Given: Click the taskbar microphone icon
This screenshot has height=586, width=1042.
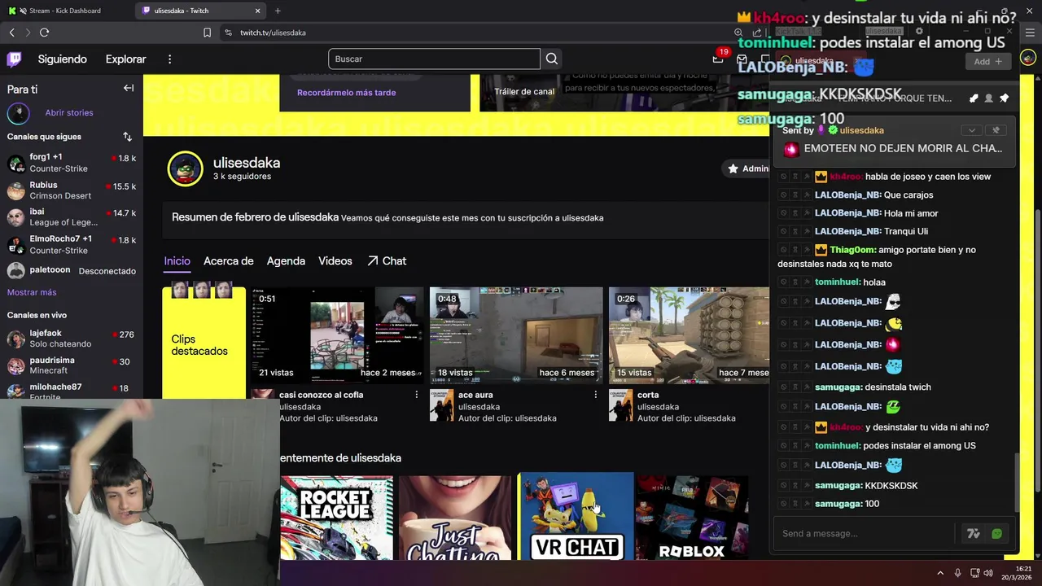Looking at the screenshot, I should coord(957,573).
